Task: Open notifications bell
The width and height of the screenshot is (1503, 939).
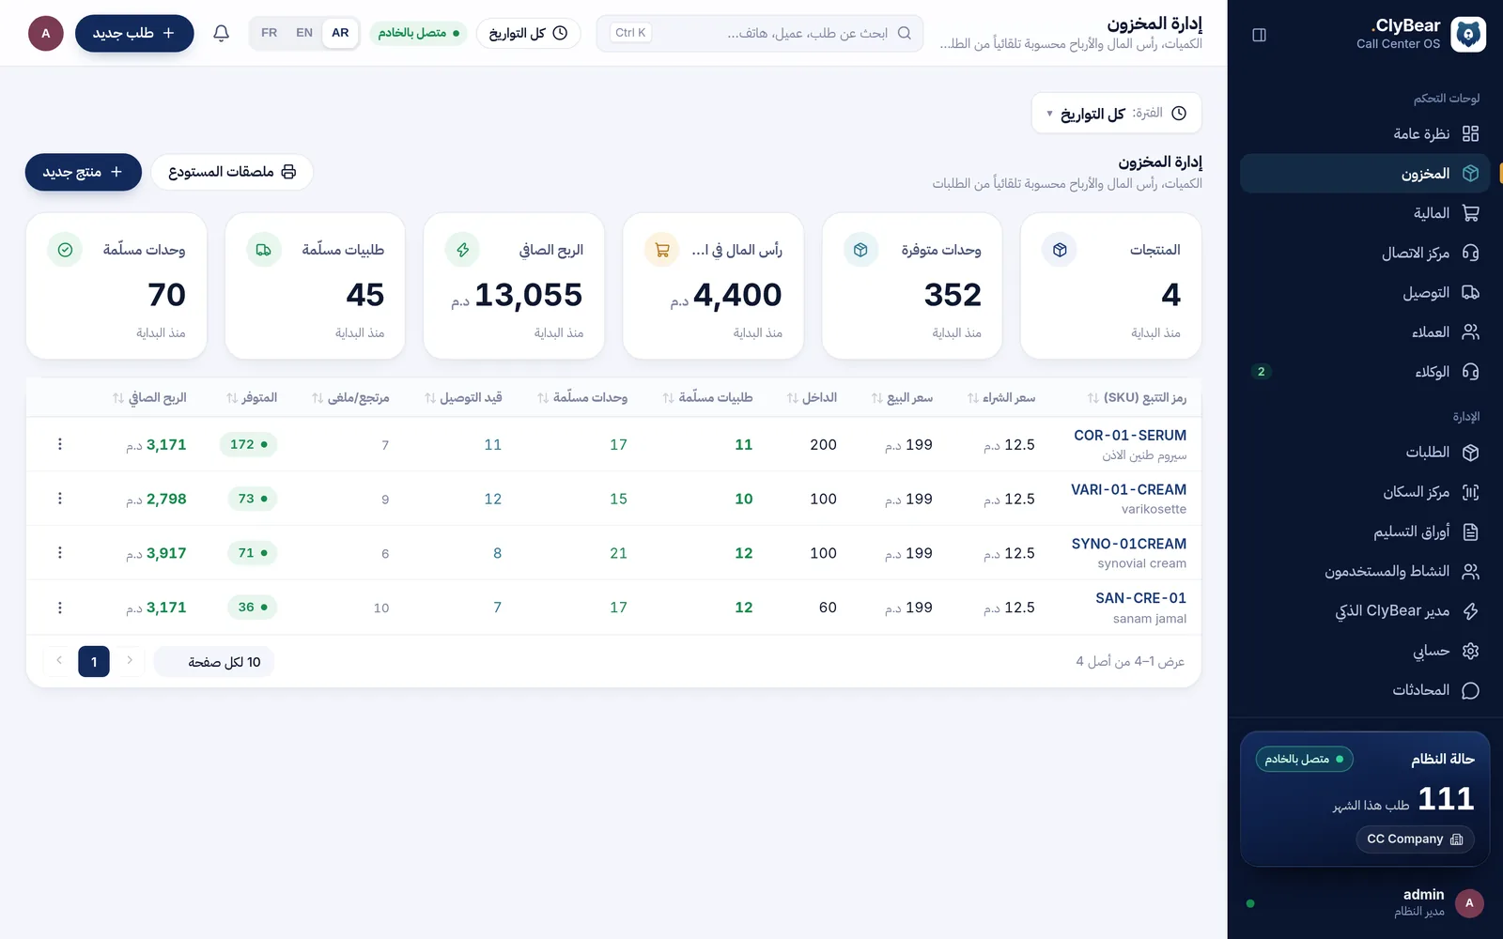Action: pyautogui.click(x=222, y=33)
